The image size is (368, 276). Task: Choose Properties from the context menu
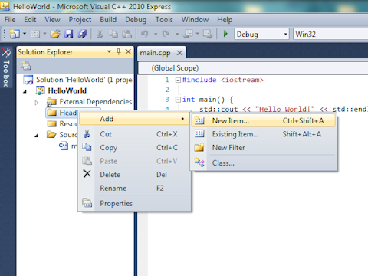[134, 203]
